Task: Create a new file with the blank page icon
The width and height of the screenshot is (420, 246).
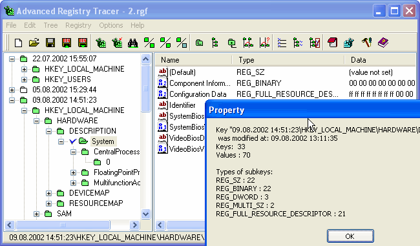Action: 18,43
